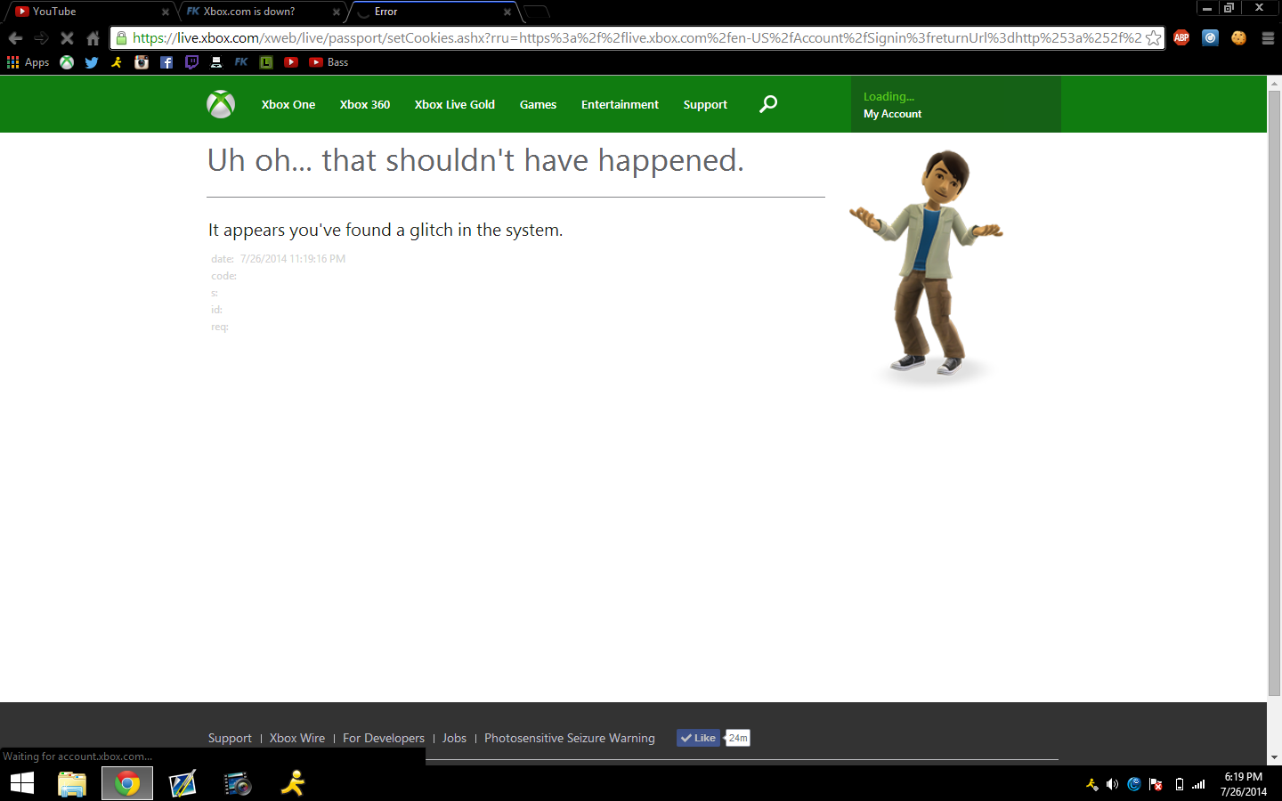This screenshot has width=1282, height=801.
Task: Open the cookie extension icon
Action: [x=1238, y=37]
